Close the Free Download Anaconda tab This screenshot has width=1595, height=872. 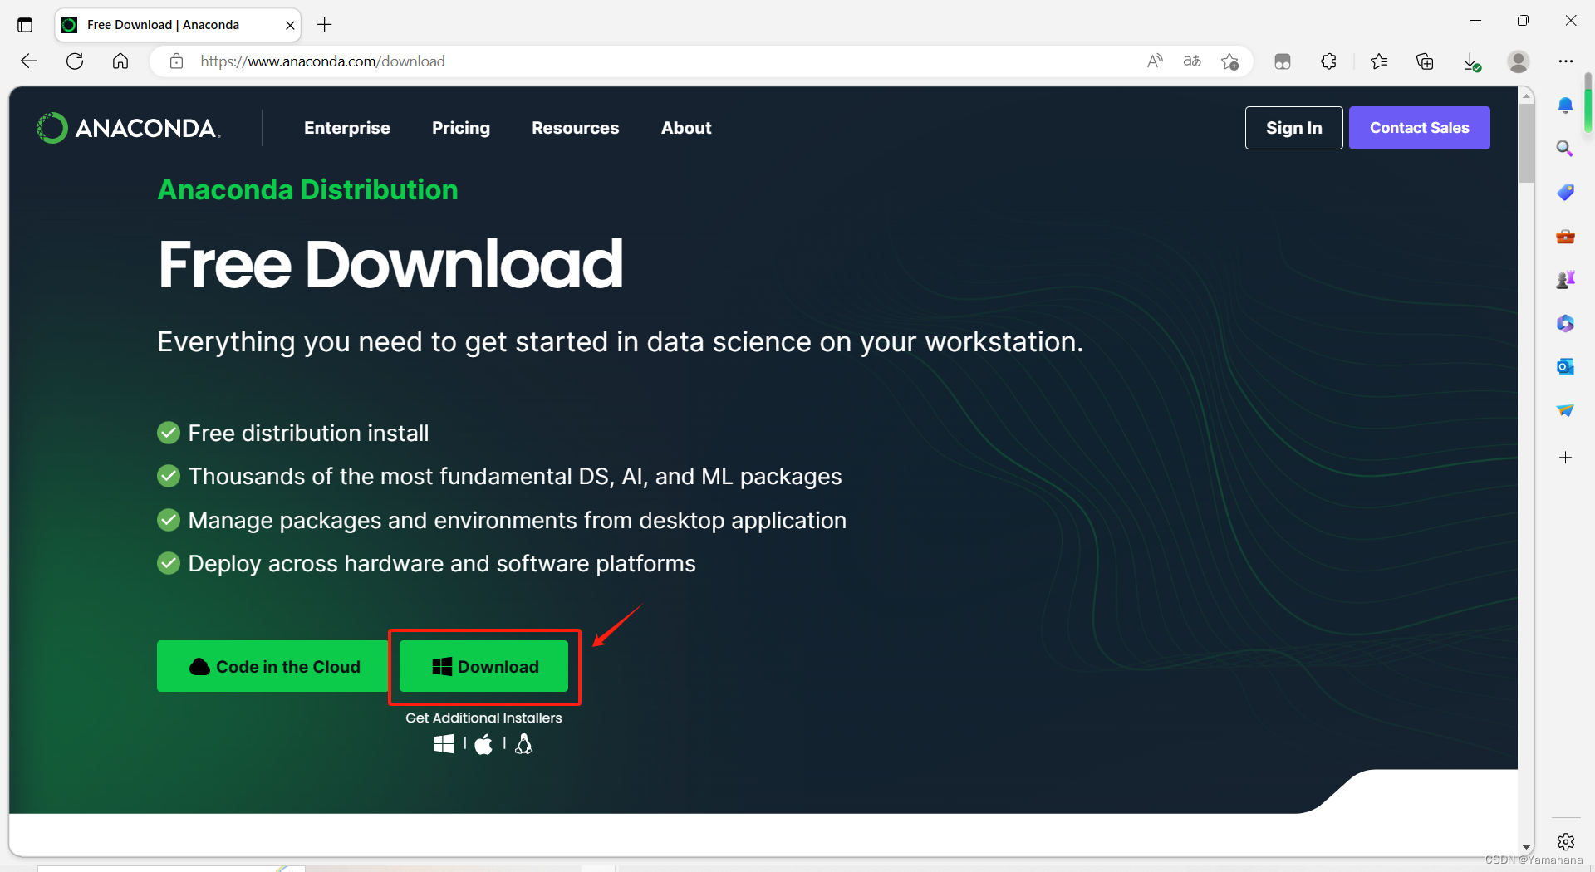[290, 25]
